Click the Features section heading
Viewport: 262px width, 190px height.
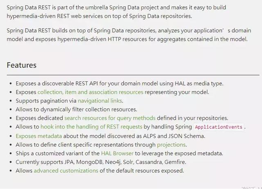point(22,65)
